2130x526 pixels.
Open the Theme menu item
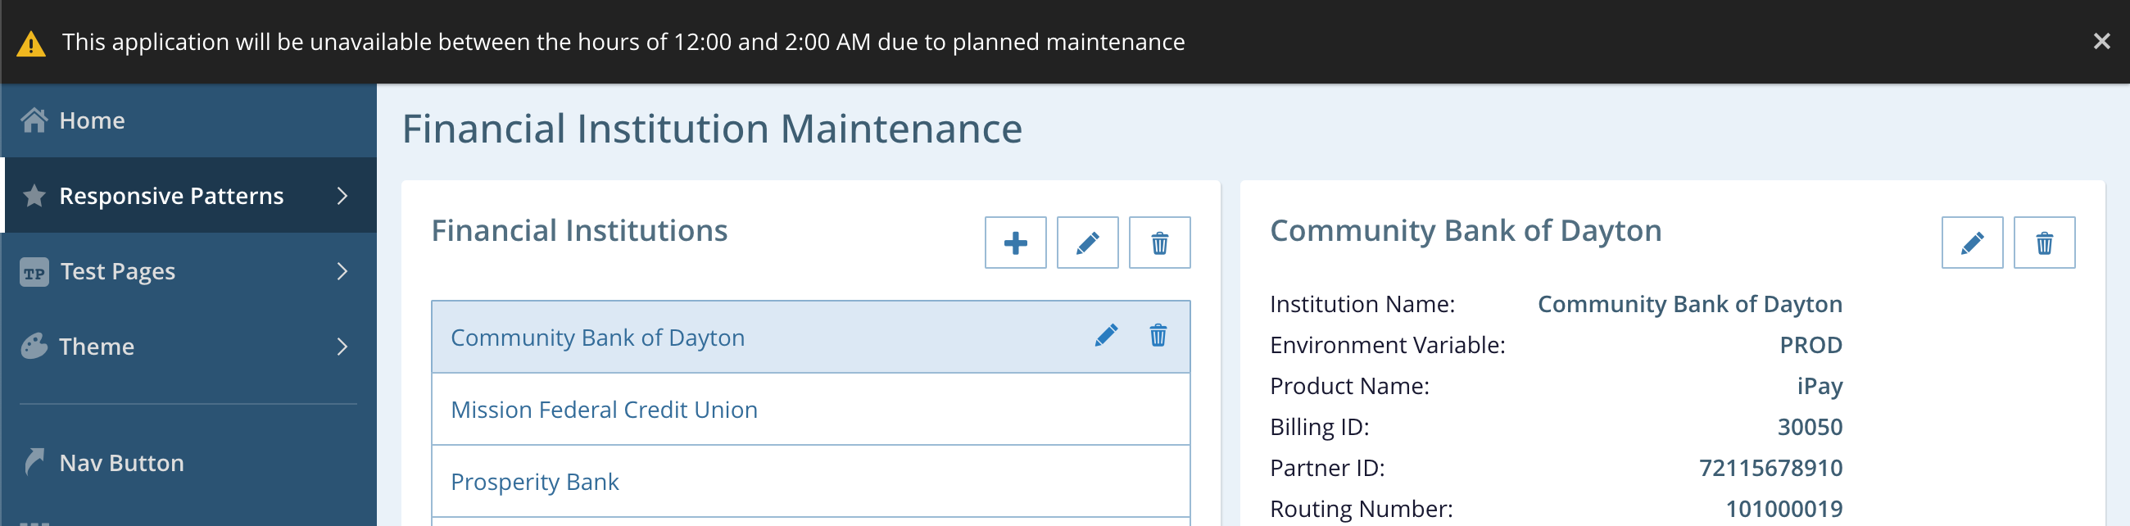97,347
